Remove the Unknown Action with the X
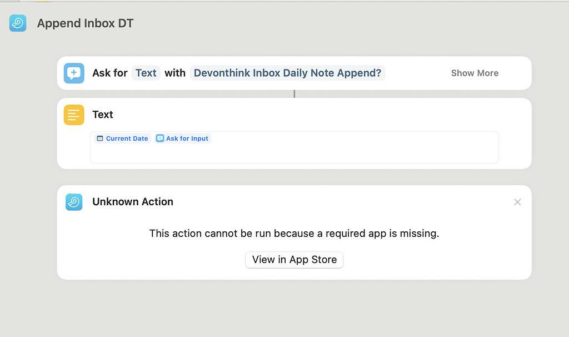Image resolution: width=569 pixels, height=337 pixels. [x=517, y=202]
